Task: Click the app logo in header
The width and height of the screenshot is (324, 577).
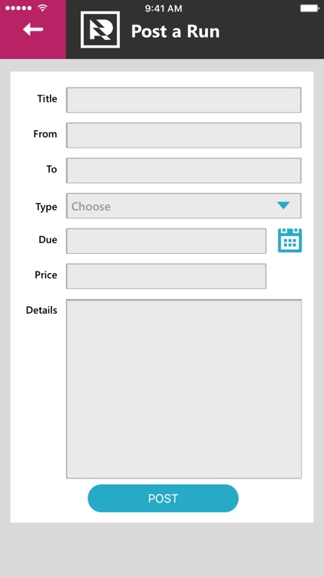Action: 100,29
